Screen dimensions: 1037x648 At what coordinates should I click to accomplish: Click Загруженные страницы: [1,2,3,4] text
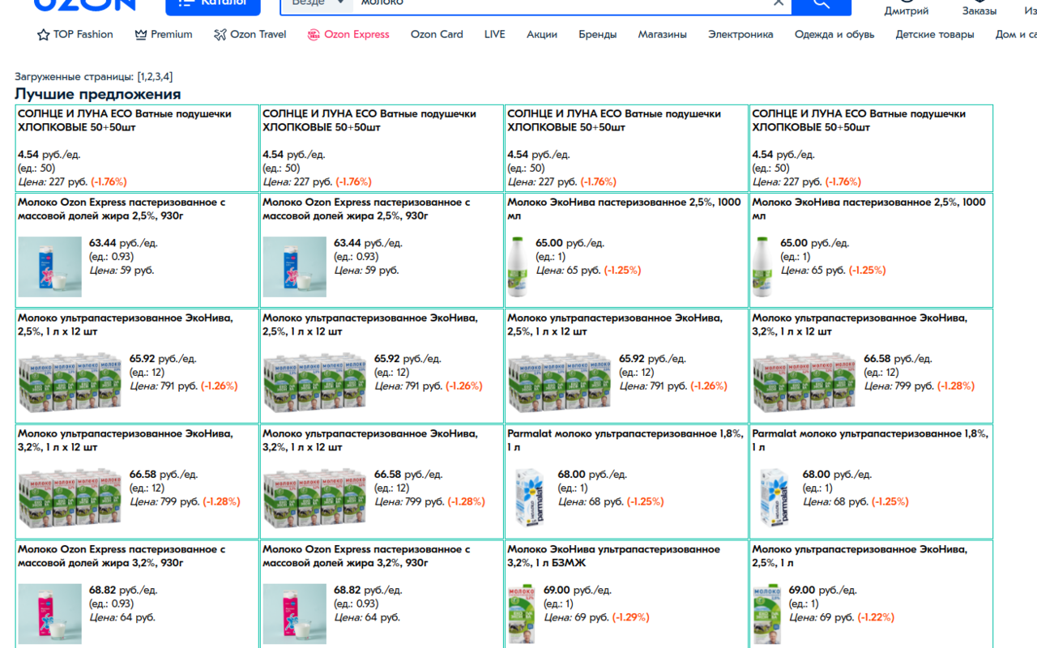(94, 77)
